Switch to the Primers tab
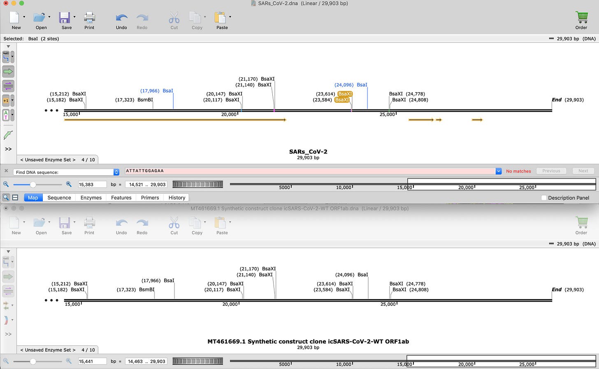Screen dimensions: 599x369 tap(150, 197)
